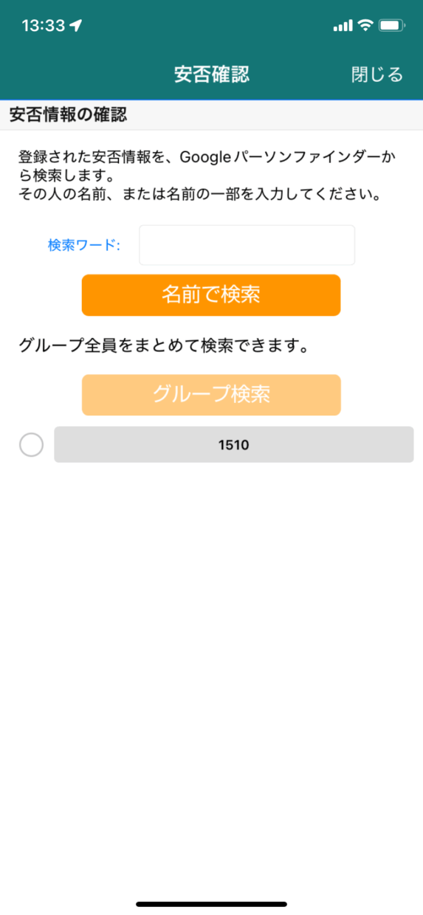Tap the Google パーソンファインダー text
The image size is (423, 915).
282,157
